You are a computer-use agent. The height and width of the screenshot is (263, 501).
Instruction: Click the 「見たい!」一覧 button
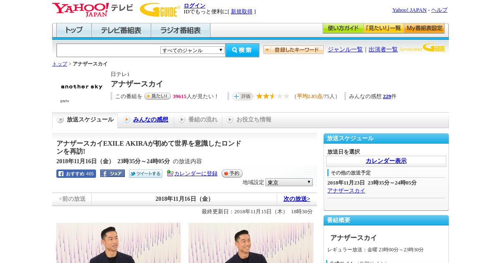coord(383,28)
